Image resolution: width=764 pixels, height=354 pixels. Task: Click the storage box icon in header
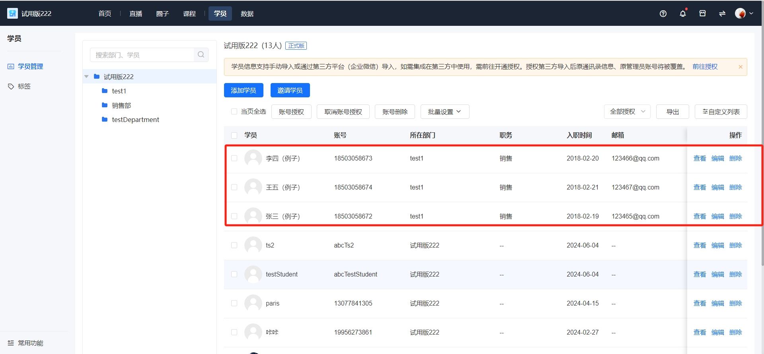pos(702,14)
